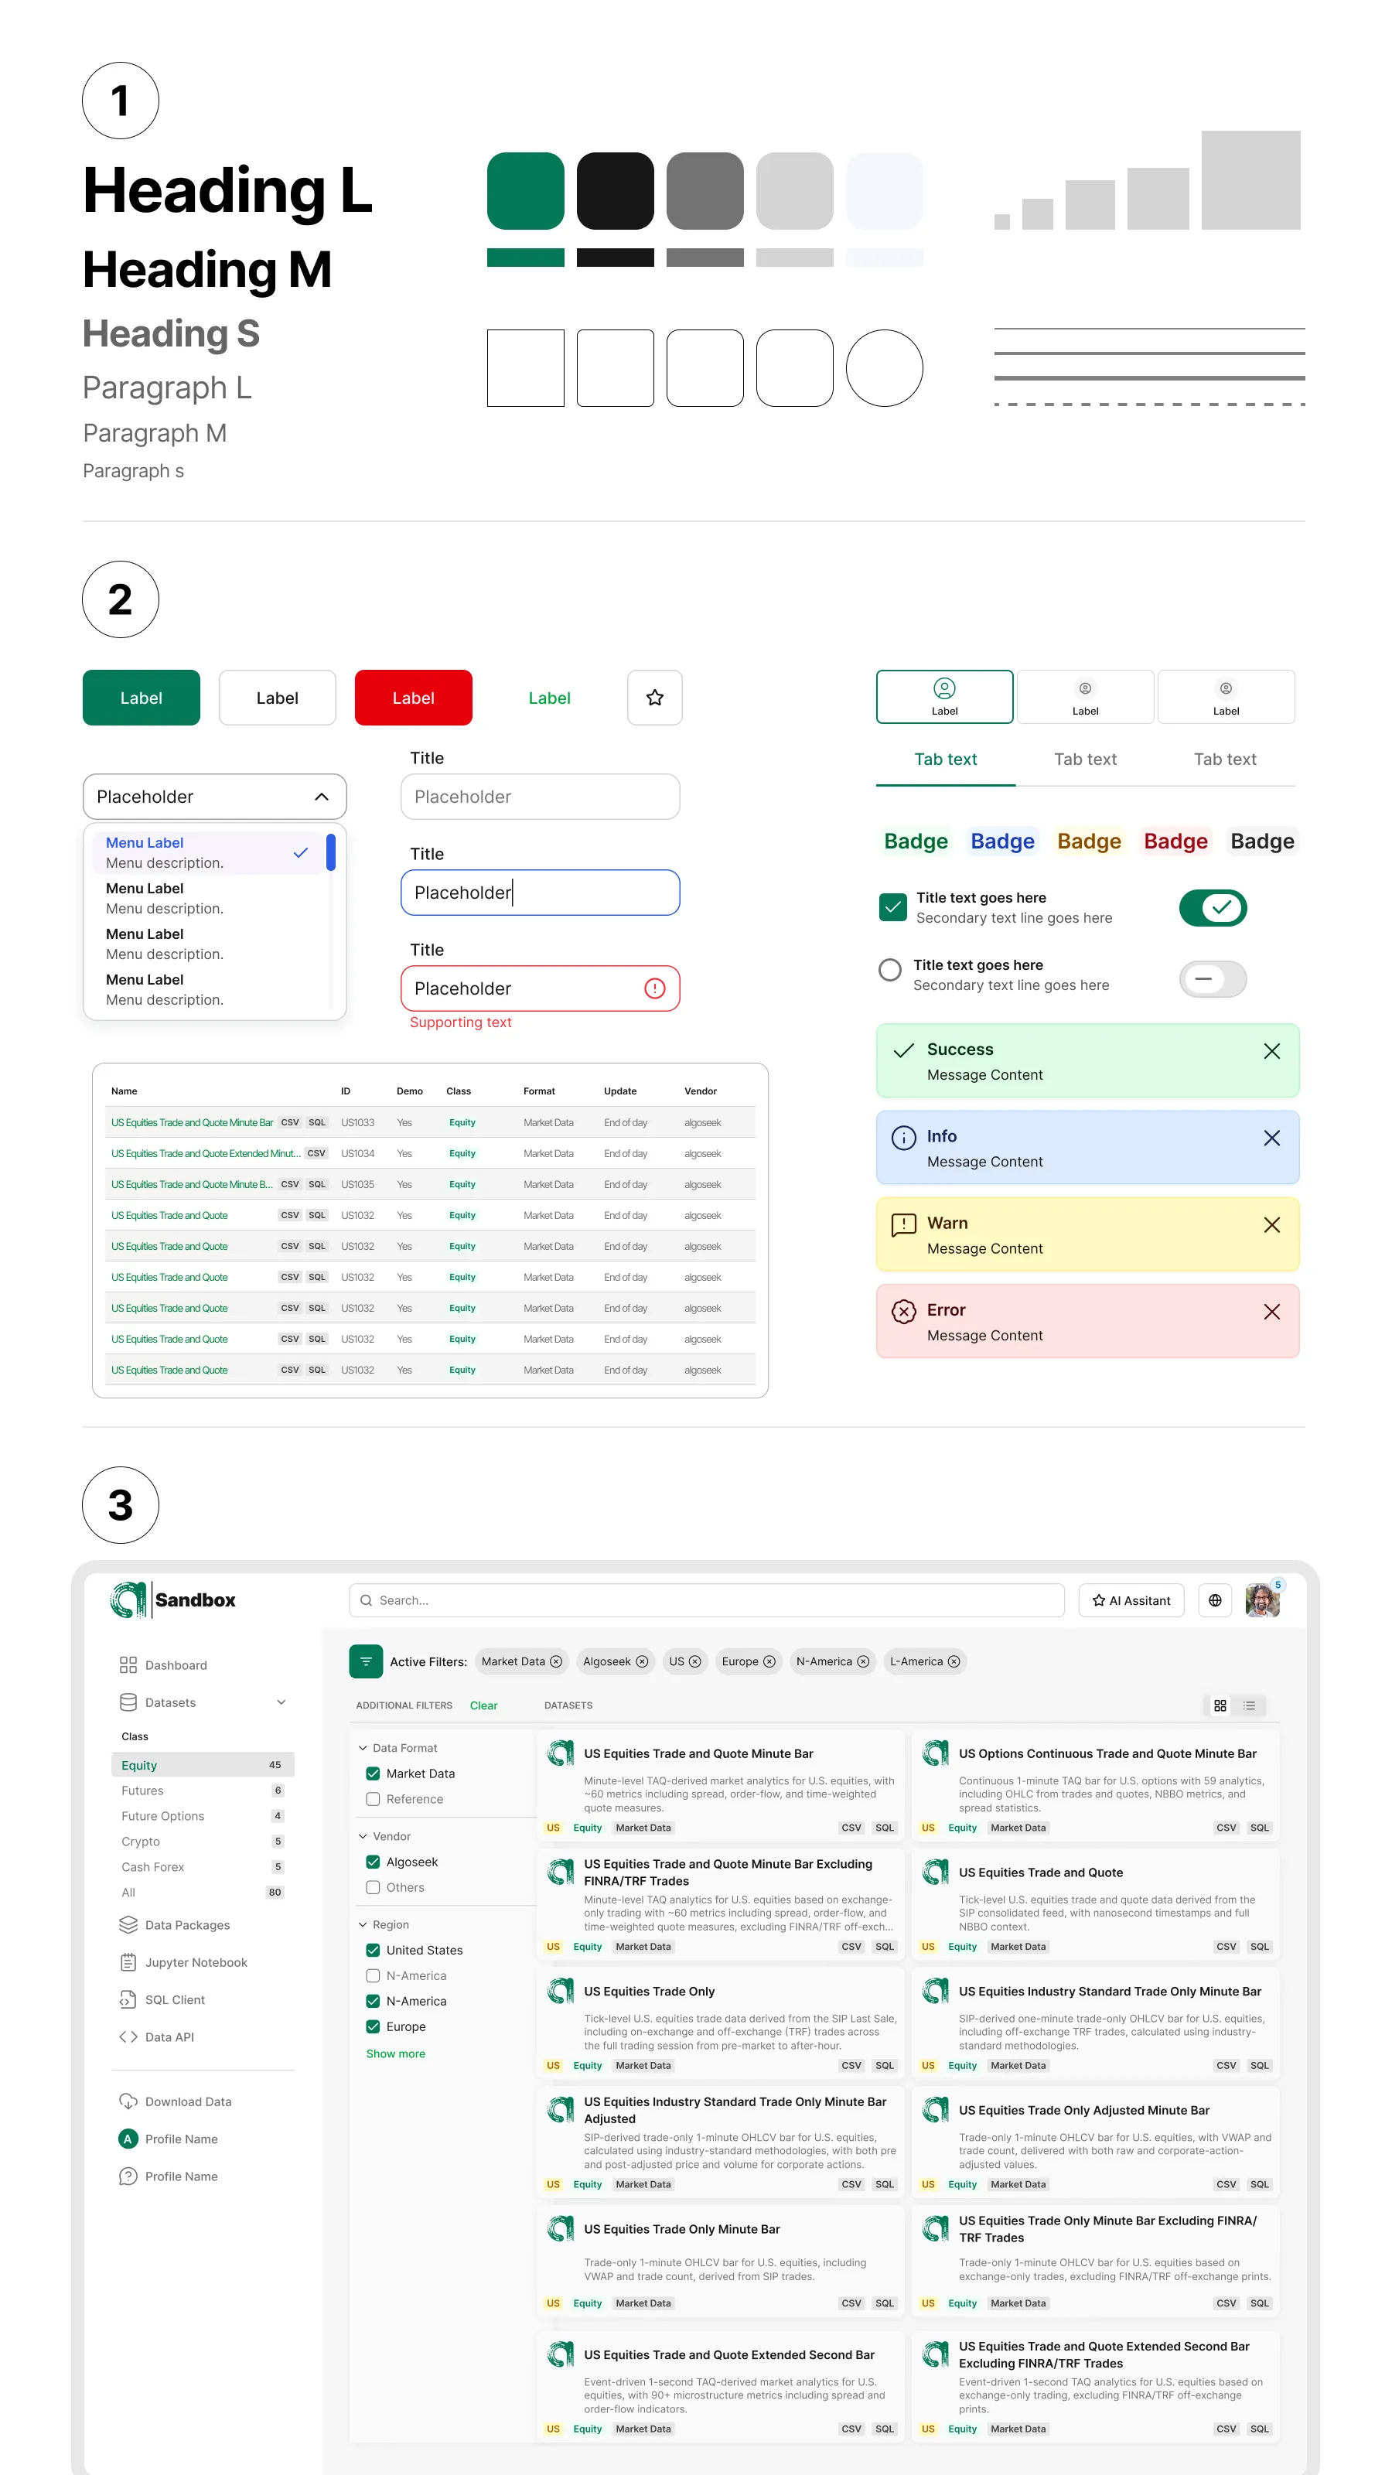Screen dimensions: 1392x2475
Task: Pick the green color swatch
Action: coord(526,191)
